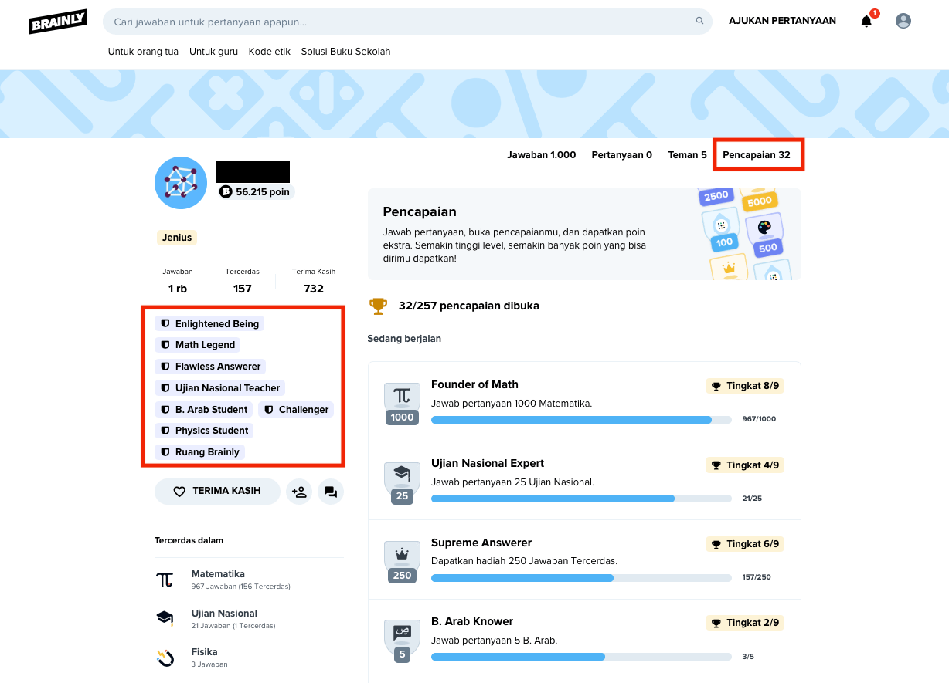
Task: Click the points coin icon
Action: pyautogui.click(x=226, y=192)
